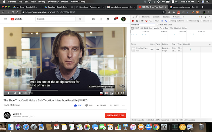Open the DevTools customize three-dot menu
The width and height of the screenshot is (212, 132).
coord(205,17)
